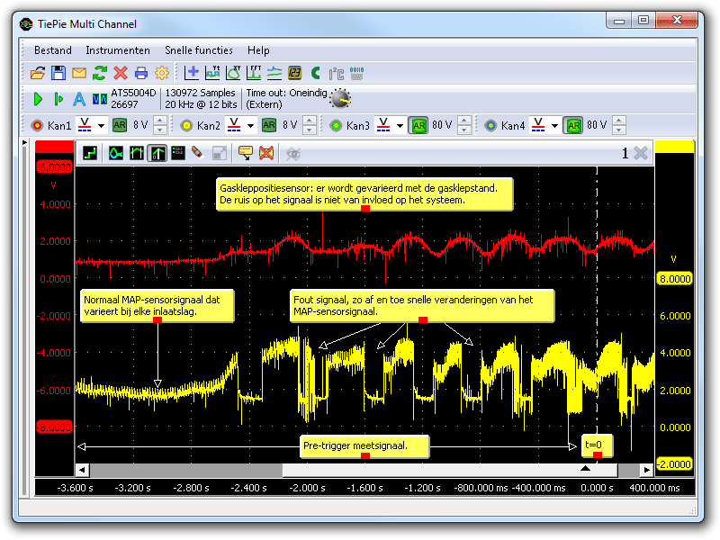The height and width of the screenshot is (540, 720).
Task: Click the time scrollbar right arrow
Action: coord(646,470)
